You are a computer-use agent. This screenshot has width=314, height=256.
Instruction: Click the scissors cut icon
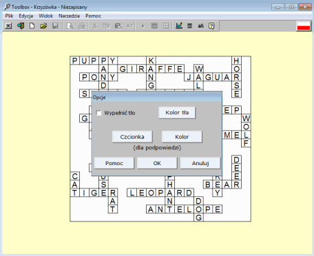click(x=94, y=26)
